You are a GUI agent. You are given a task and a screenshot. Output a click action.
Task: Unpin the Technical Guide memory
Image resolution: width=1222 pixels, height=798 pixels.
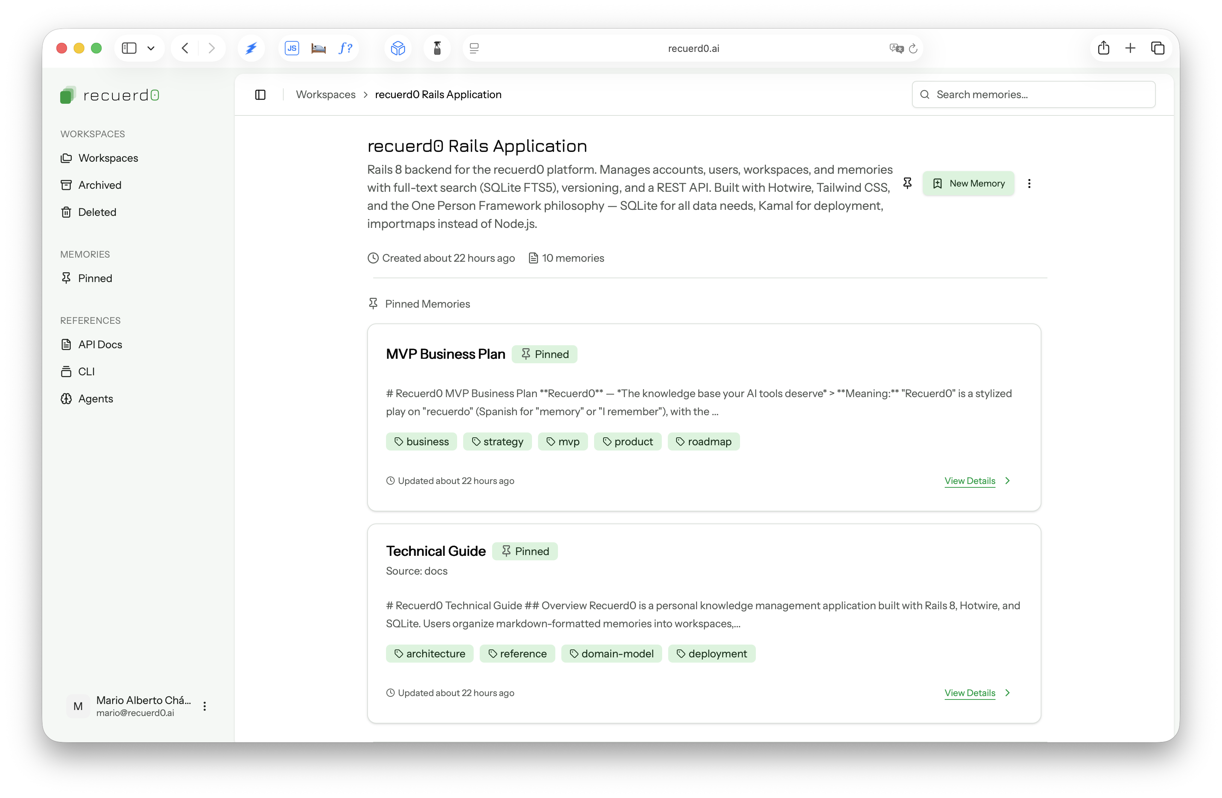coord(525,551)
